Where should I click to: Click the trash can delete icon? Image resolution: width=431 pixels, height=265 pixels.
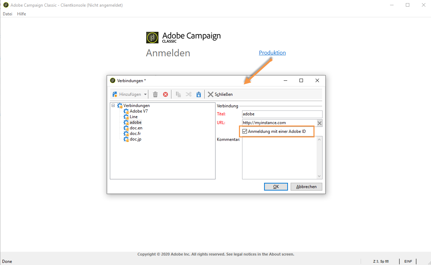coord(155,94)
